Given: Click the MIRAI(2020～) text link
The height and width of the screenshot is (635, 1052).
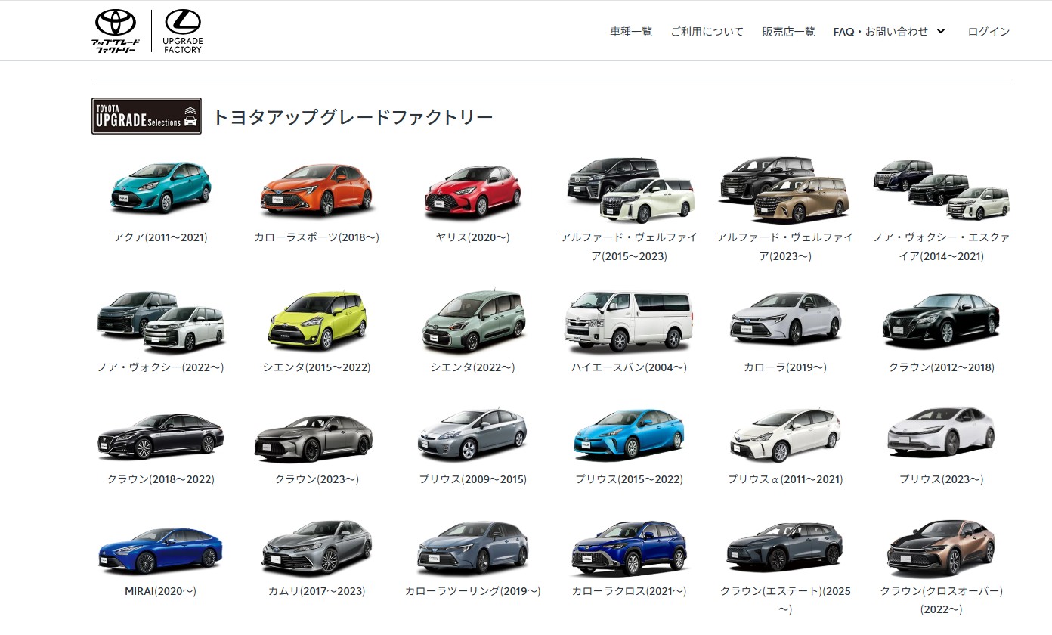Looking at the screenshot, I should click(161, 591).
